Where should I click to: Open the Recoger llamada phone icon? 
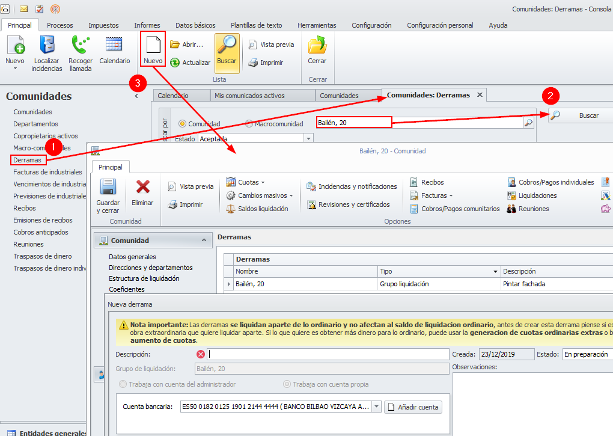point(80,46)
